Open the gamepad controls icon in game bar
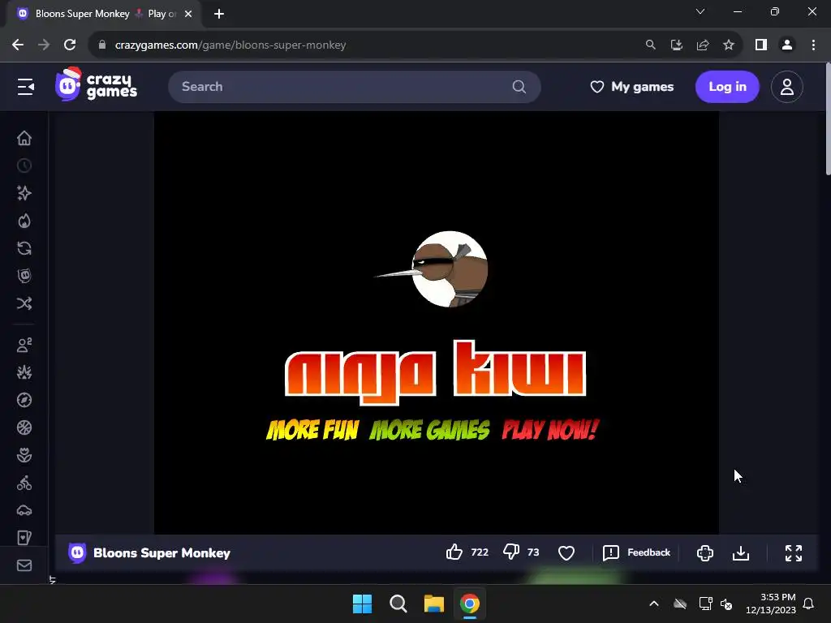The height and width of the screenshot is (623, 831). [x=705, y=553]
